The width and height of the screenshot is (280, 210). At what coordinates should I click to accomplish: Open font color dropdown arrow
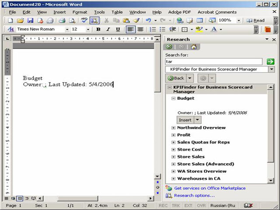click(221, 29)
